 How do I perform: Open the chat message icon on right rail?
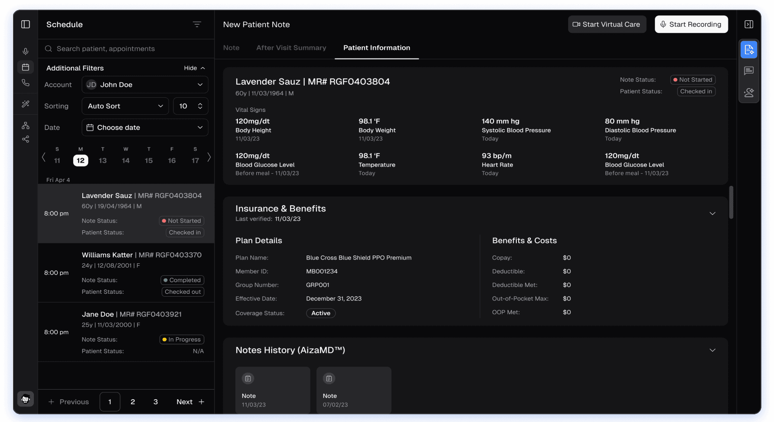pos(749,71)
